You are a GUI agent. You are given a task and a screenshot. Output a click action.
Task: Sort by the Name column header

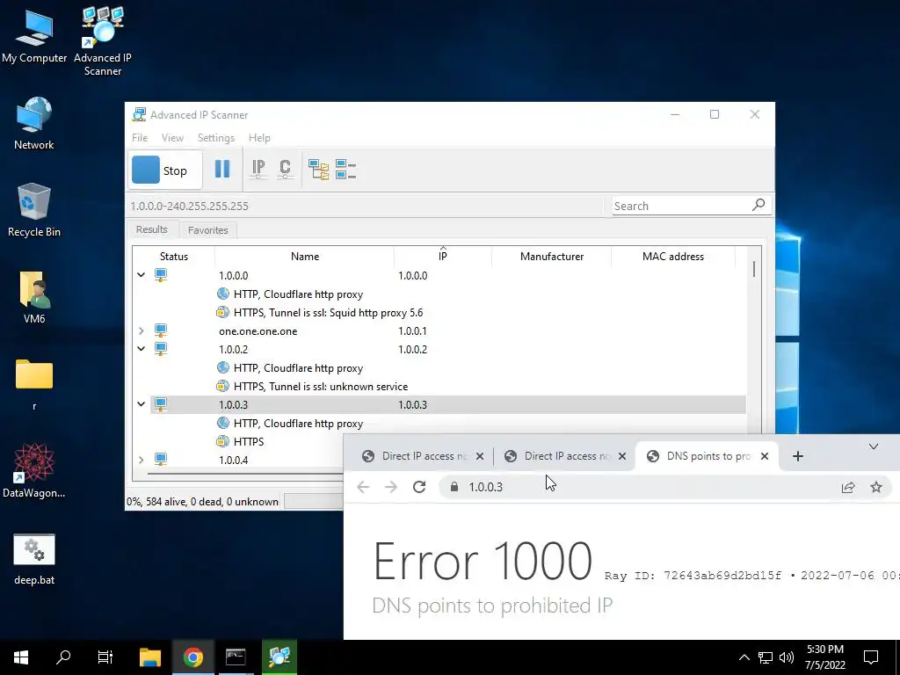(x=304, y=257)
